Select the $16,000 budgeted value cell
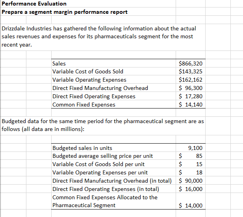The image size is (243, 217). pos(191,189)
